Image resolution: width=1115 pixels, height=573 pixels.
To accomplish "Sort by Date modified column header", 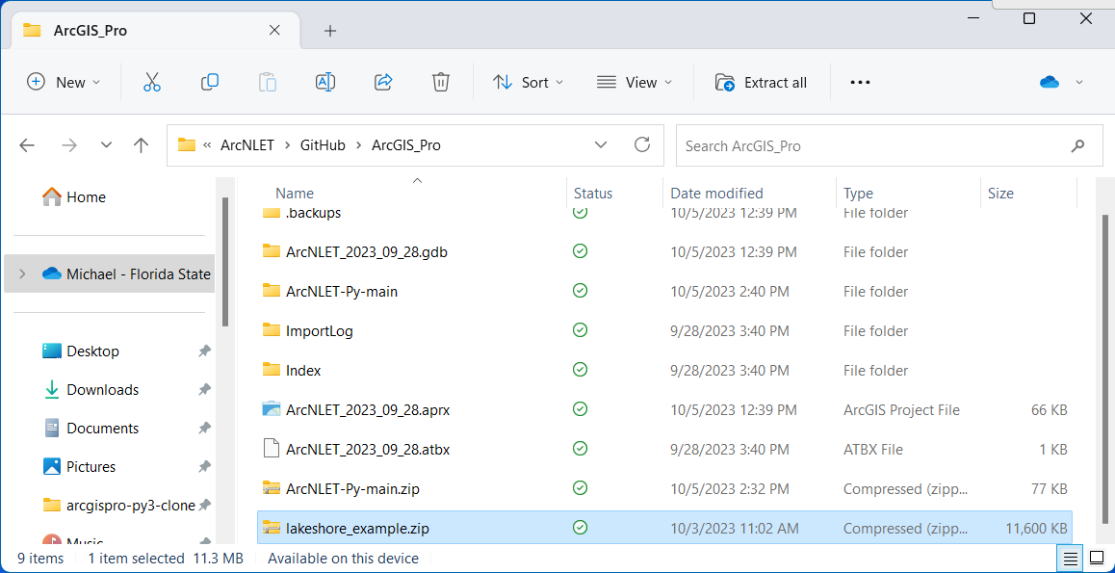I will click(716, 194).
